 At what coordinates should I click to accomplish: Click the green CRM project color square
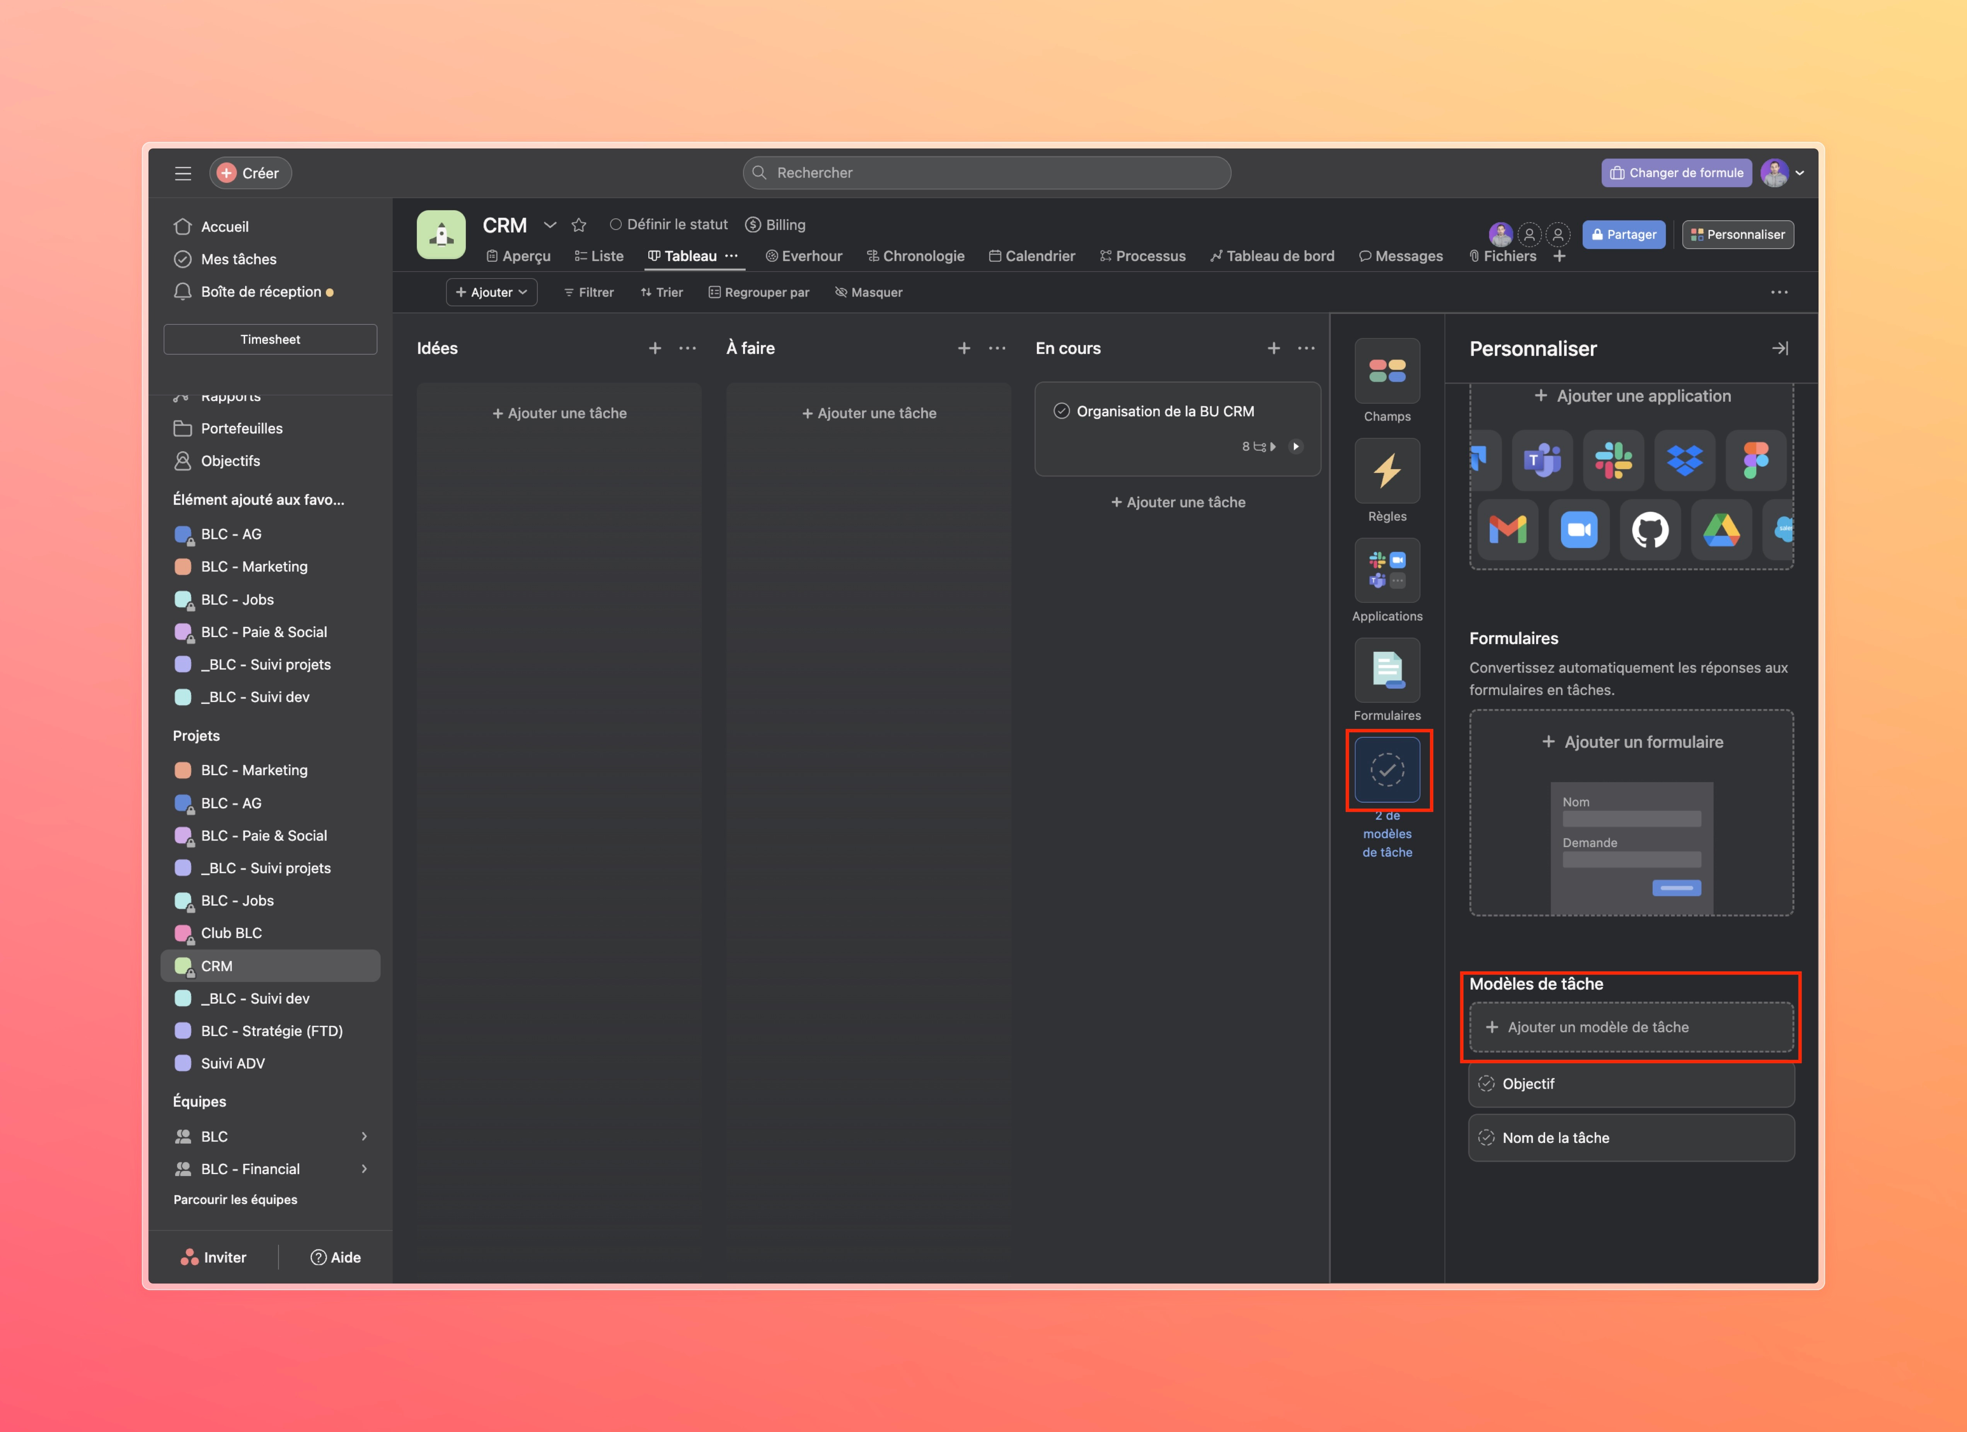[183, 966]
